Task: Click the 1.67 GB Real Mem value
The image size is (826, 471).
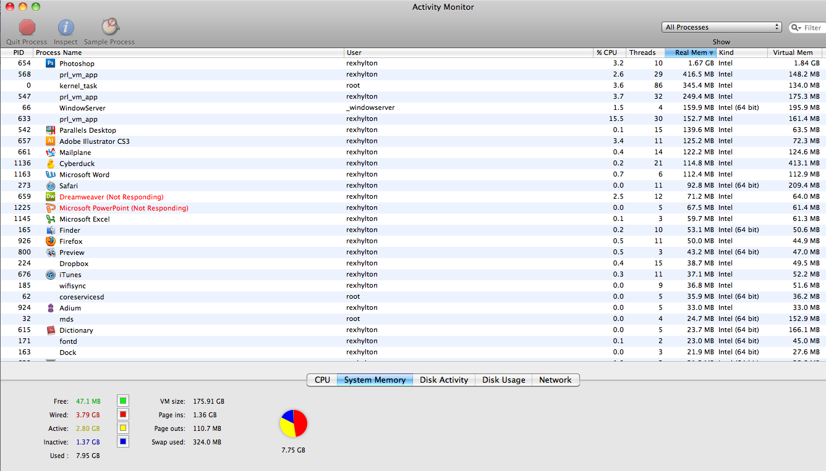Action: pyautogui.click(x=701, y=63)
